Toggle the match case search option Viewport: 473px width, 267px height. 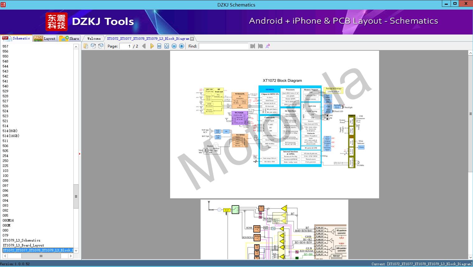coord(268,46)
